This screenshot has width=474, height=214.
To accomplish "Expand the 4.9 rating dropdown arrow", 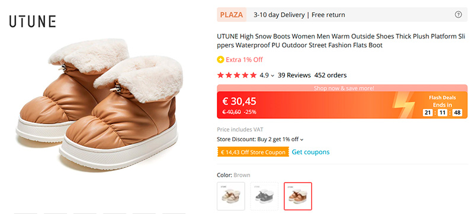I will pos(273,76).
